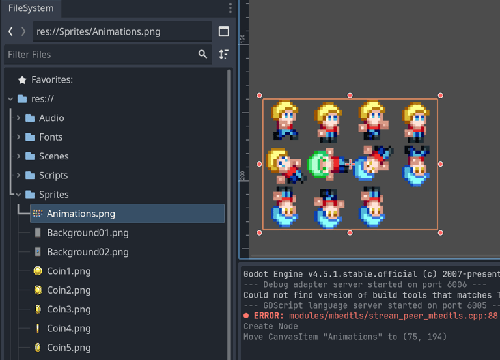
Task: Click the sprite's left-middle resize handle
Action: tap(259, 164)
